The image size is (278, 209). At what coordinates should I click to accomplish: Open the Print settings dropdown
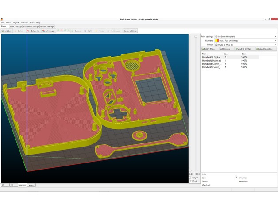[x=245, y=36]
